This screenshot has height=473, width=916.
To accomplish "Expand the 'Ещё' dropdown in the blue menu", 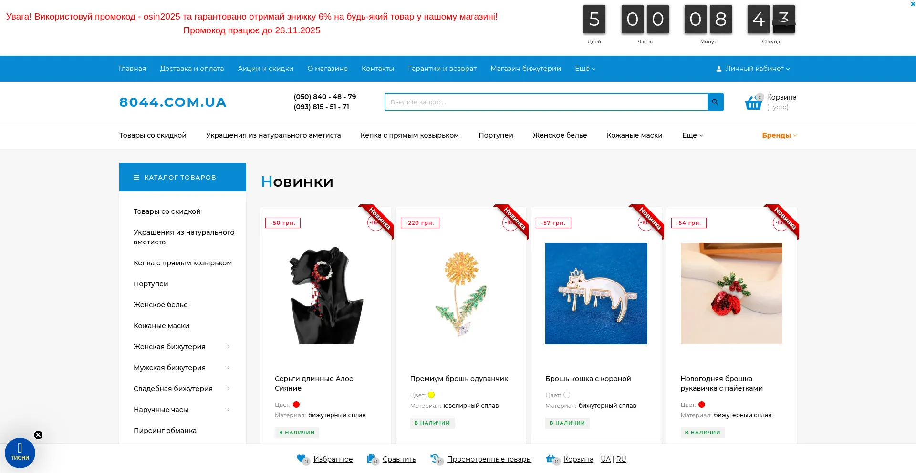I will point(585,69).
